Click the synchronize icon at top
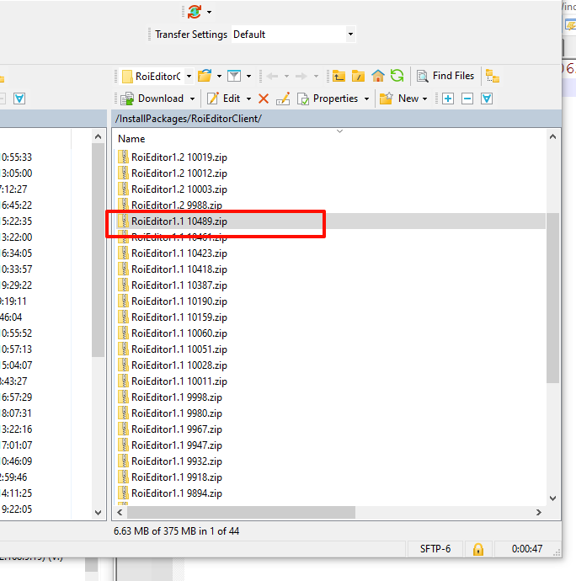Image resolution: width=576 pixels, height=581 pixels. point(195,12)
